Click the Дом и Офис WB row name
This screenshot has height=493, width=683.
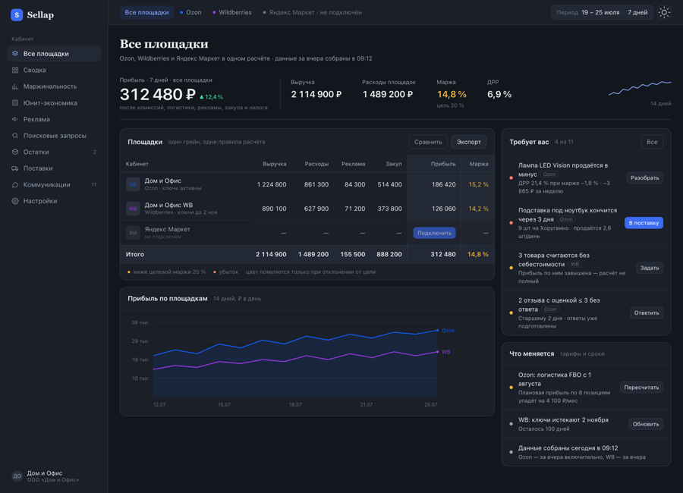tap(168, 205)
